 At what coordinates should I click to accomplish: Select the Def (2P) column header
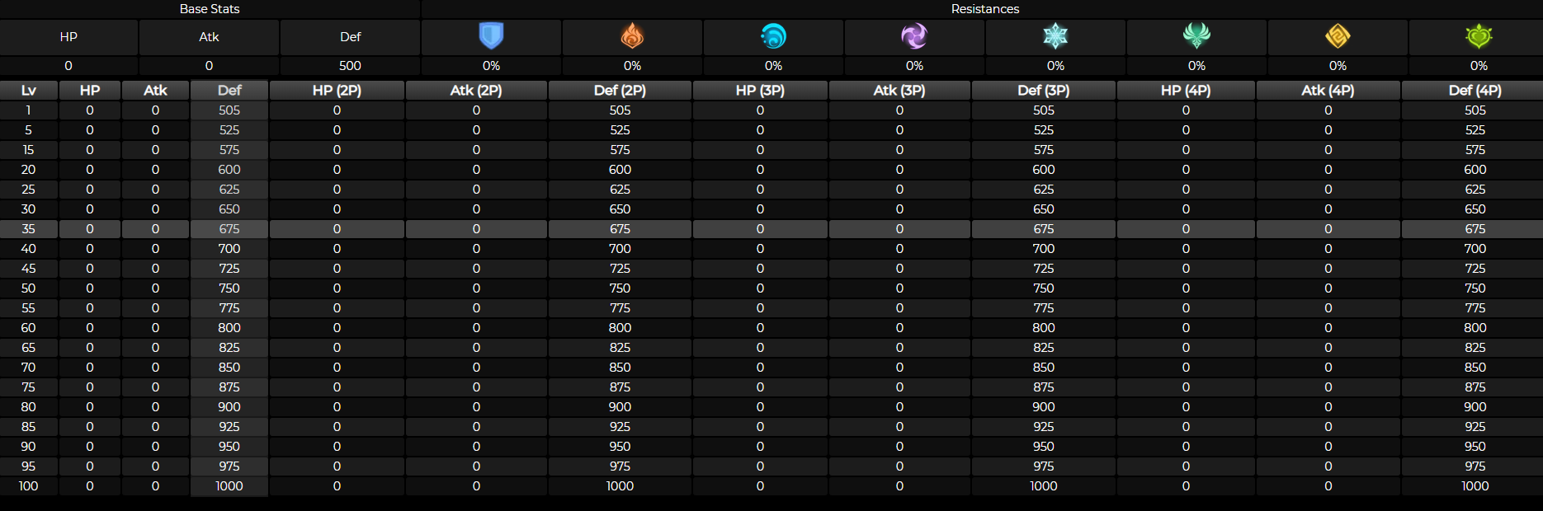[x=620, y=91]
